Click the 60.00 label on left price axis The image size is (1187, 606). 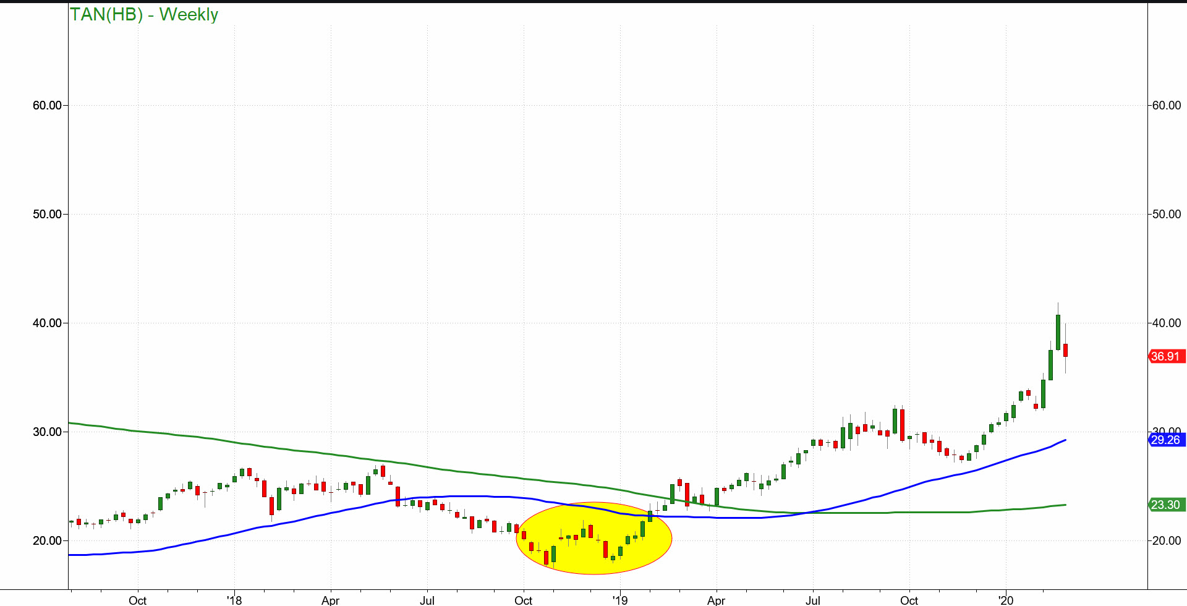(47, 105)
